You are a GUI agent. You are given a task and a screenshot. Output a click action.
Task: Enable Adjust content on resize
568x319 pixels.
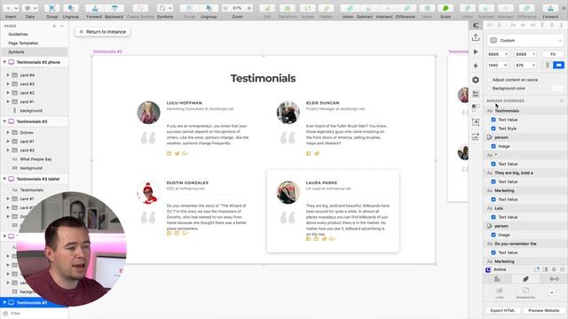pyautogui.click(x=489, y=80)
